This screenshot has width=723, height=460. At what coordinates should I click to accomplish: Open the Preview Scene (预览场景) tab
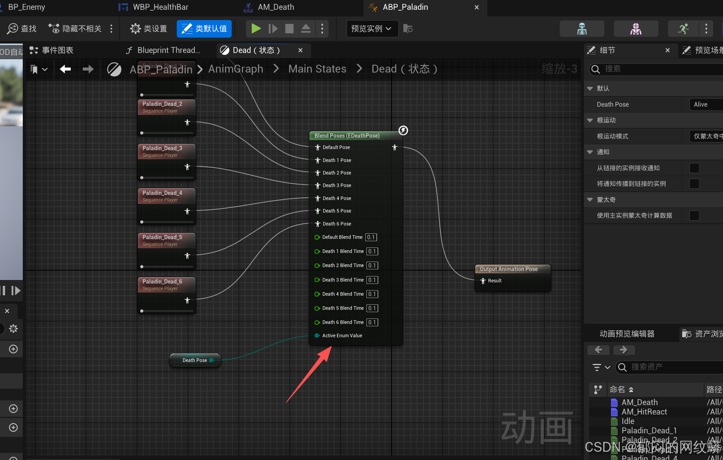pyautogui.click(x=702, y=50)
